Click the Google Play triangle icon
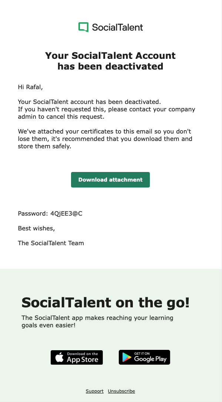 127,358
